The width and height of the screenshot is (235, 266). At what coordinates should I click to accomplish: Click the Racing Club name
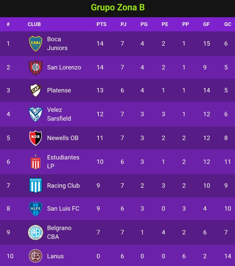pos(63,185)
